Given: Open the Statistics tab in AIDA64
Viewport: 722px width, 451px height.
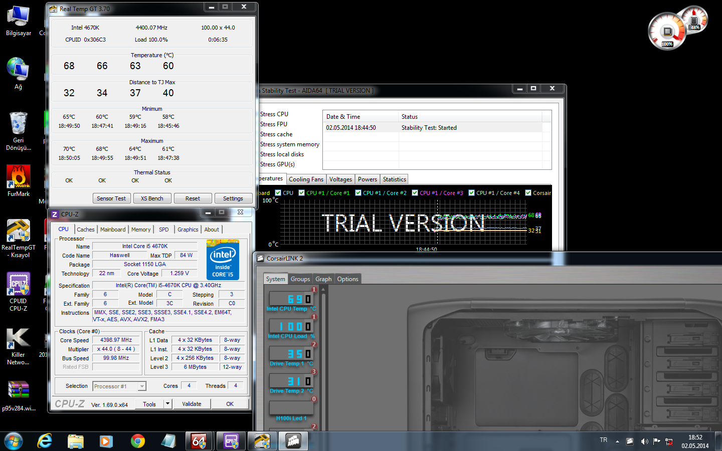Looking at the screenshot, I should [x=395, y=179].
